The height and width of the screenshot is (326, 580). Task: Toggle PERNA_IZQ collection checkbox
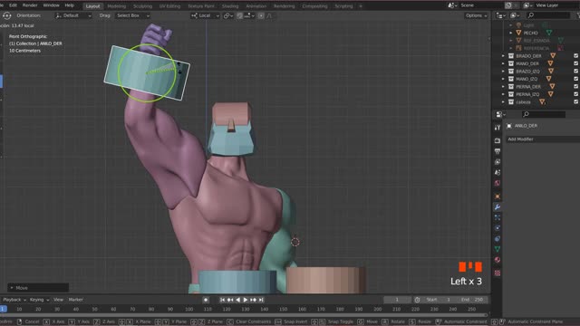pyautogui.click(x=576, y=94)
